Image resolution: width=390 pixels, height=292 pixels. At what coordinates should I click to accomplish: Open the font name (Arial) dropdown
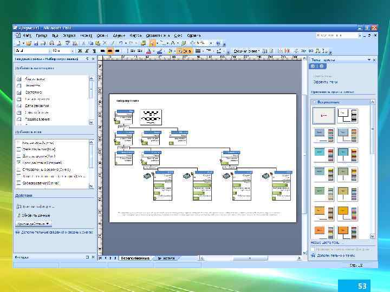(49, 51)
